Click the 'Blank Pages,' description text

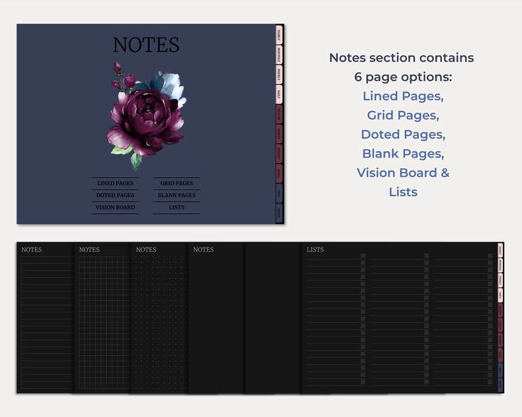coord(403,154)
